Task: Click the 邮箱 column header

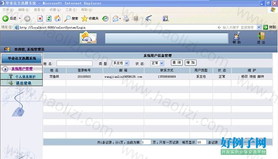Action: coord(123,70)
